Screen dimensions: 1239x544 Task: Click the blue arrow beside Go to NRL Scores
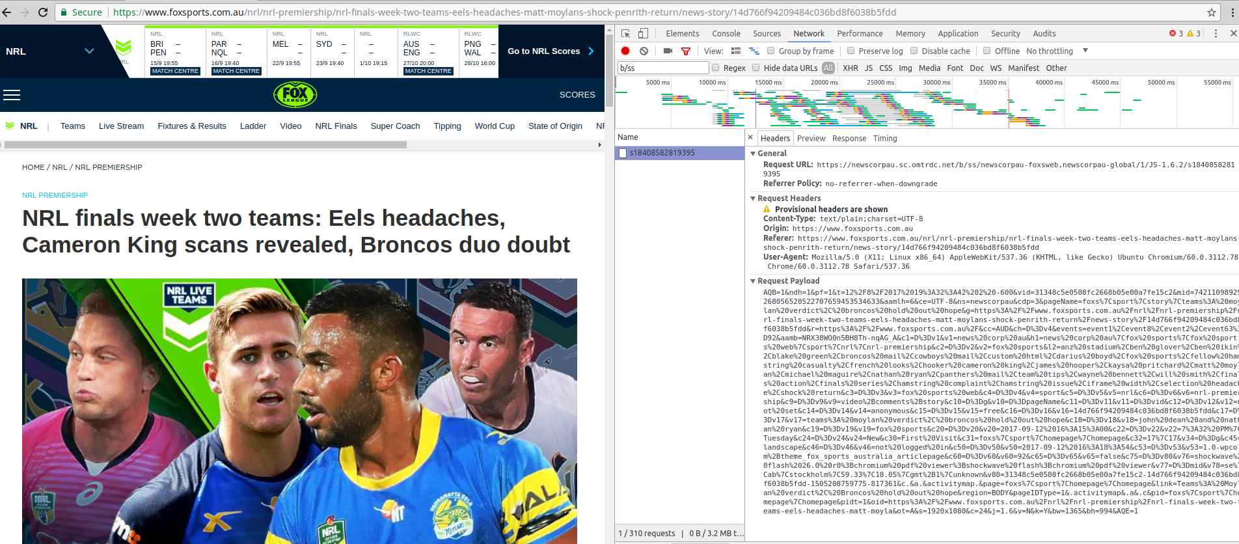click(591, 51)
